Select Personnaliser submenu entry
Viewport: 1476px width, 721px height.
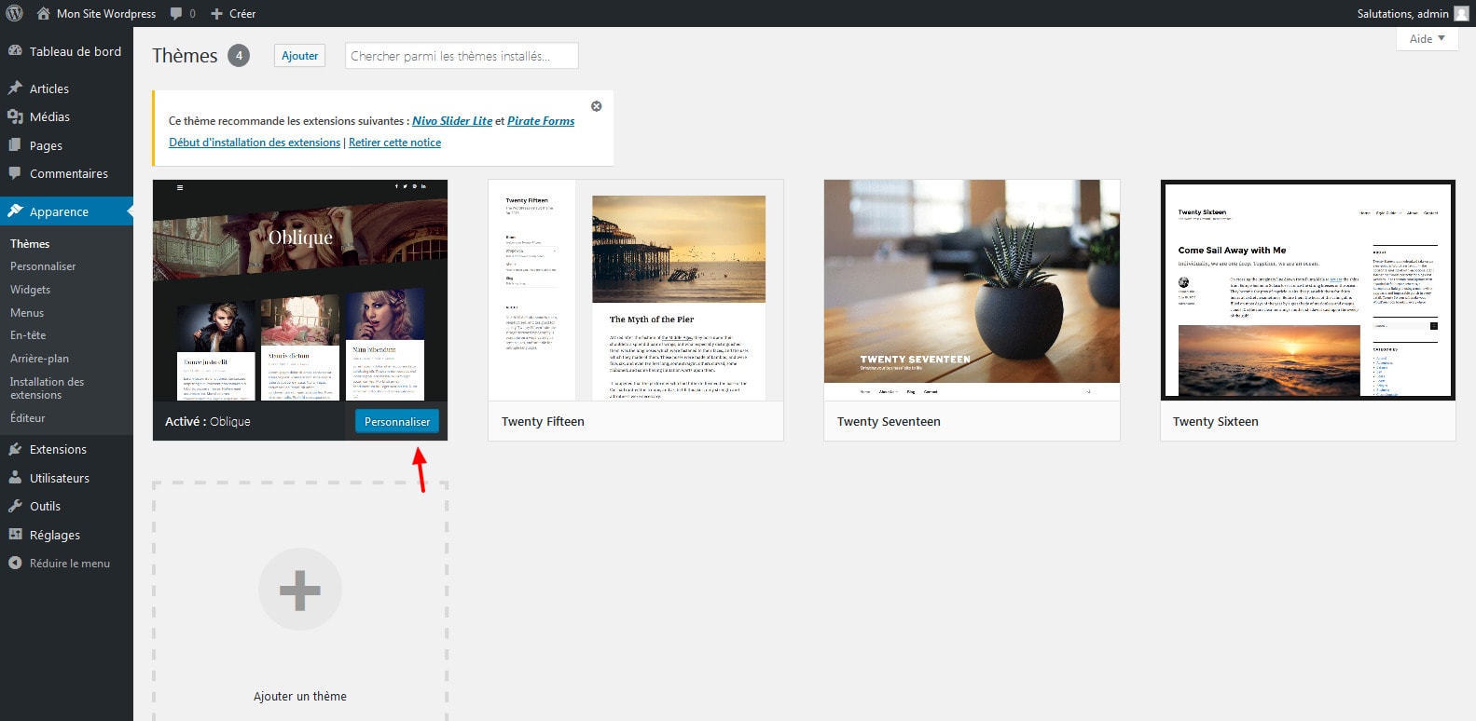point(43,266)
